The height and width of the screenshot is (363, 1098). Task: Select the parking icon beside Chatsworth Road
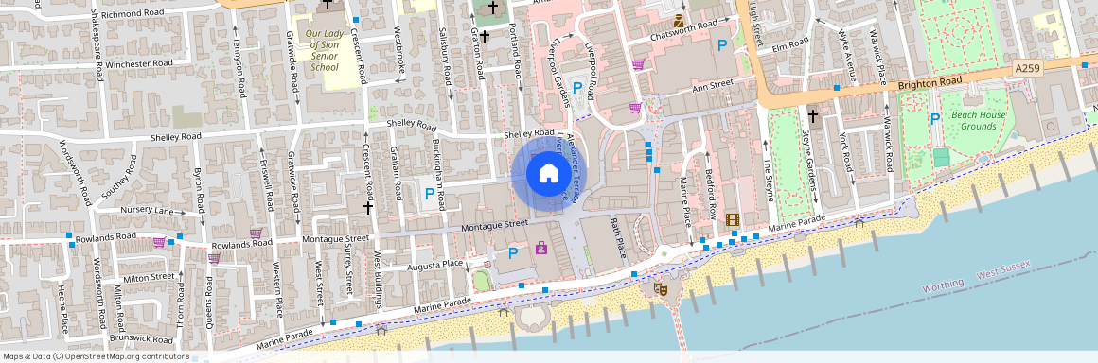pos(722,45)
